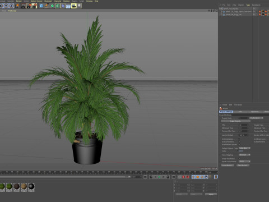Toggle the Use Motion System checkbox
The image size is (269, 202).
coord(239,145)
